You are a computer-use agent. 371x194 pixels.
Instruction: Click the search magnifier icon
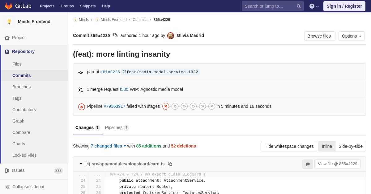pyautogui.click(x=298, y=6)
